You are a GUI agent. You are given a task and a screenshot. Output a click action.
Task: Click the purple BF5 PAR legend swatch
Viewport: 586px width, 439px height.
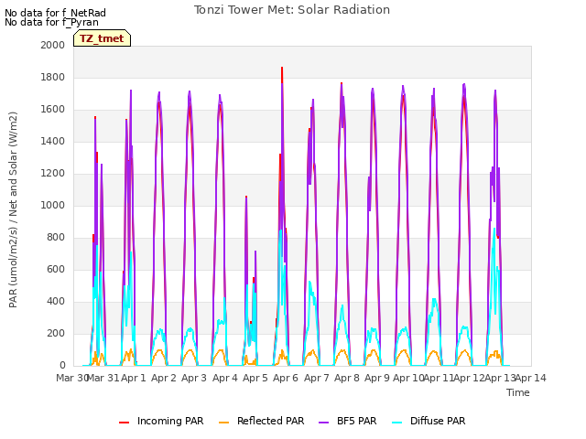[323, 423]
